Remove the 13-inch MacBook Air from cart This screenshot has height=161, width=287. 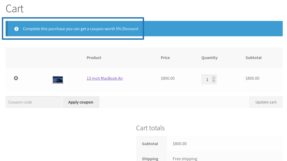coord(16,78)
